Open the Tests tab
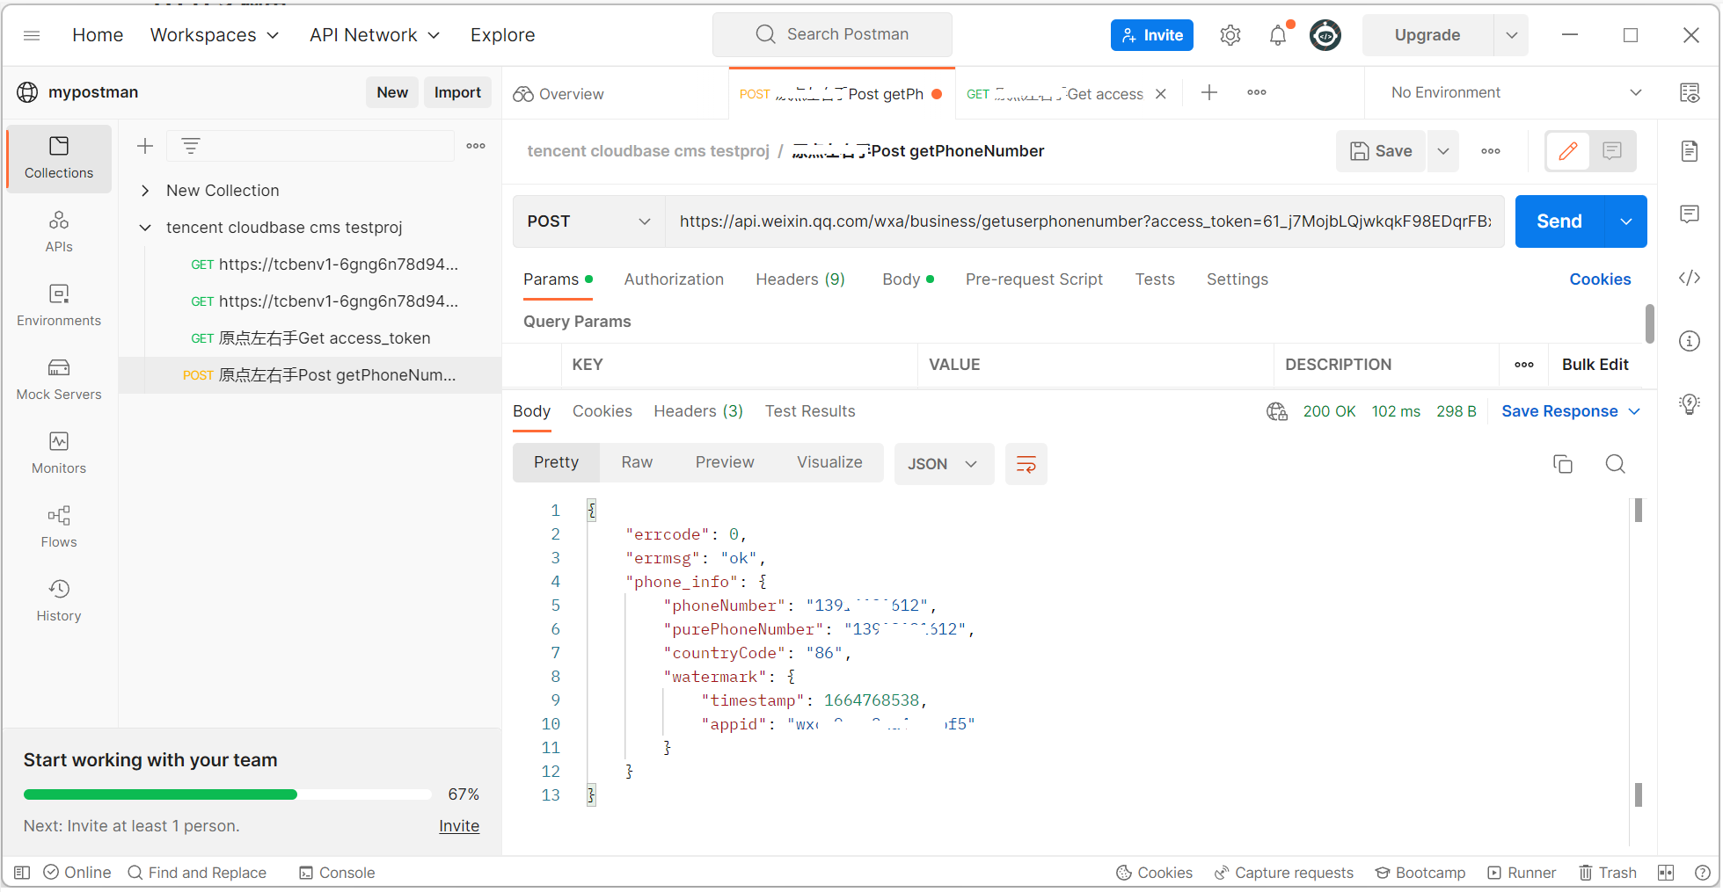The image size is (1723, 892). (1155, 279)
